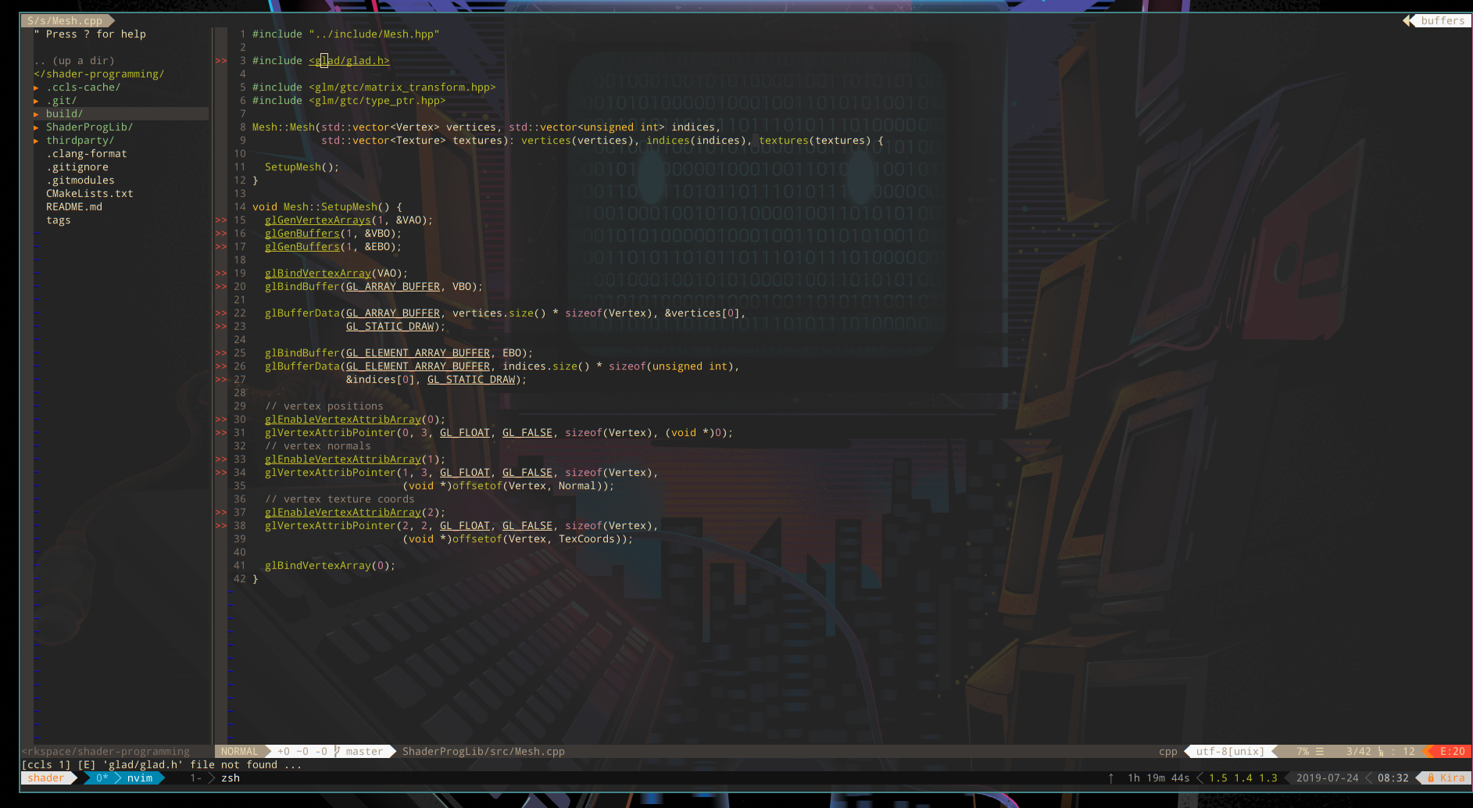Click the 'glad/glad.h' file not found message
1473x808 pixels.
click(190, 765)
